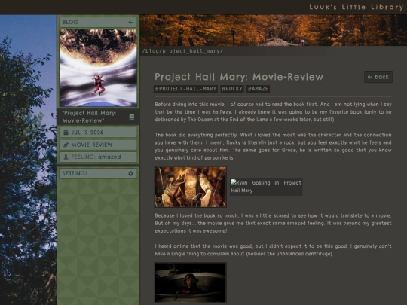This screenshot has height=305, width=407.
Task: Select the #AMAZE tag
Action: tap(258, 89)
